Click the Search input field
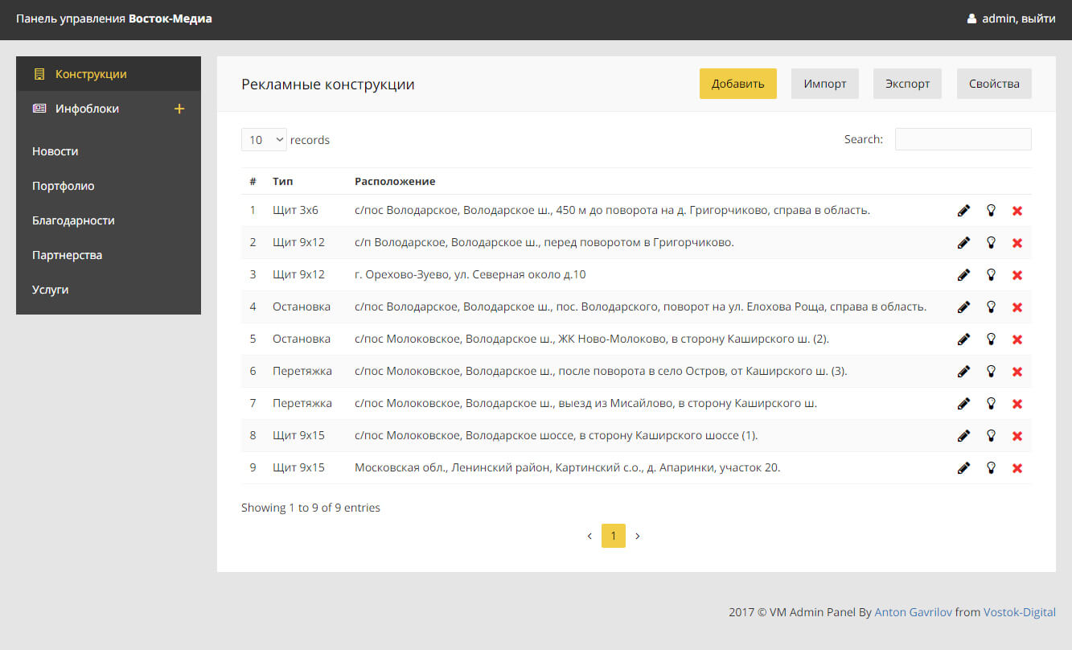Image resolution: width=1072 pixels, height=650 pixels. 963,139
